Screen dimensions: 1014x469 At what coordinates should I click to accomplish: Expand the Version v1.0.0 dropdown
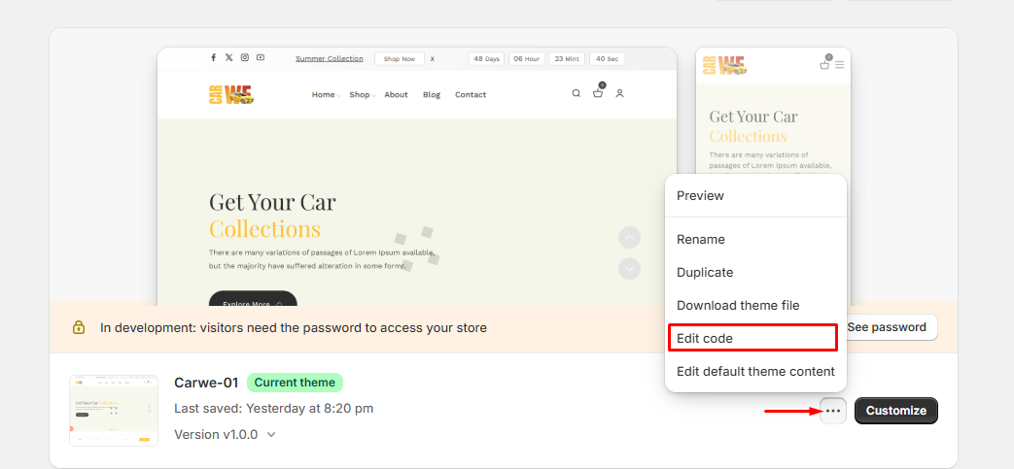pyautogui.click(x=271, y=435)
